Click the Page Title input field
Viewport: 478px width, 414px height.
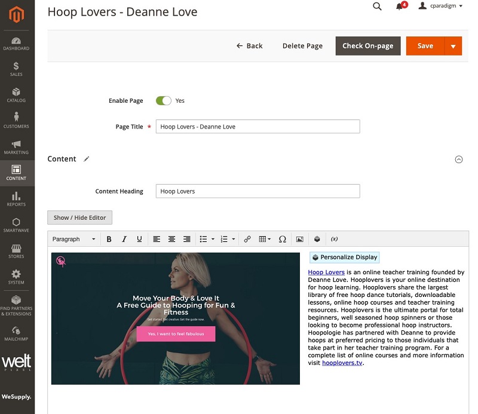pyautogui.click(x=258, y=127)
